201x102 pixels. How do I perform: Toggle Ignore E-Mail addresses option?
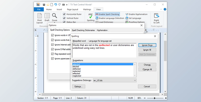[x=52, y=49]
